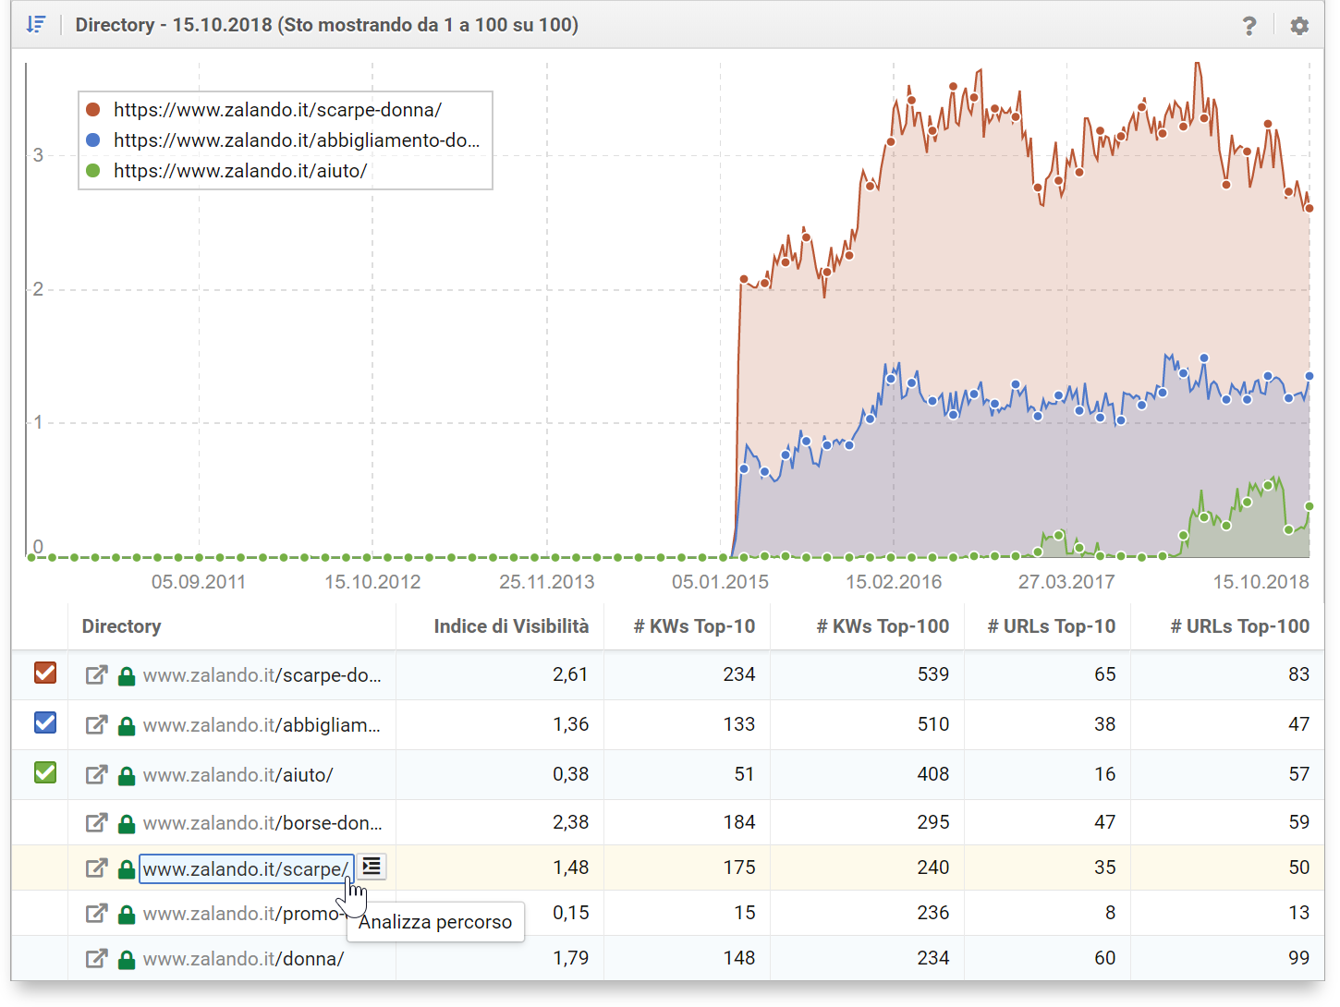1340x1007 pixels.
Task: Click visibility value 1,36 for abbigliamento
Action: pyautogui.click(x=570, y=725)
